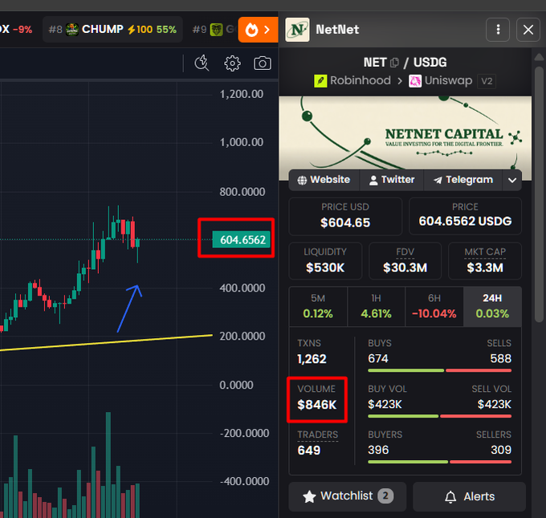Viewport: 546px width, 518px height.
Task: Click the USDG quote token label
Action: [430, 63]
